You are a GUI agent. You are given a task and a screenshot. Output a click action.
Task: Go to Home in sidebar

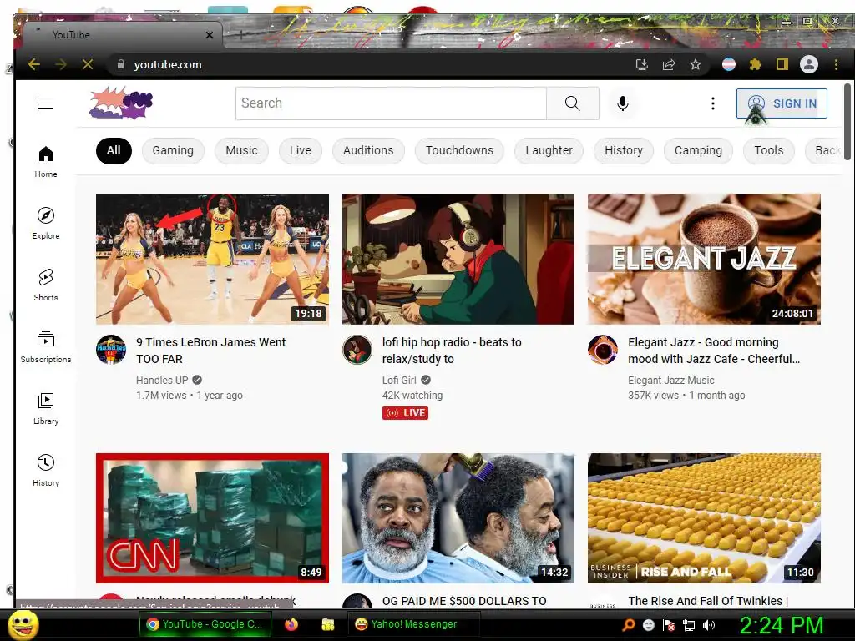46,162
